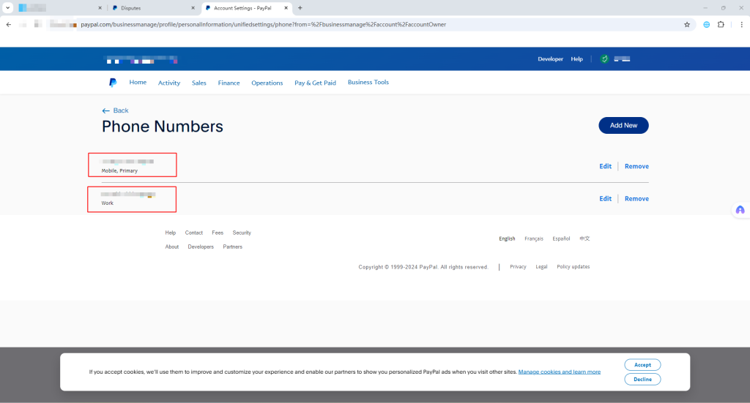Open the Pay & Get Paid menu
This screenshot has width=750, height=403.
coord(315,83)
